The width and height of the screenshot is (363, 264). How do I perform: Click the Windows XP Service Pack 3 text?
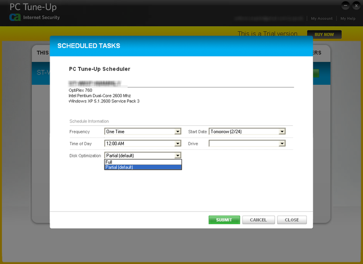click(104, 101)
